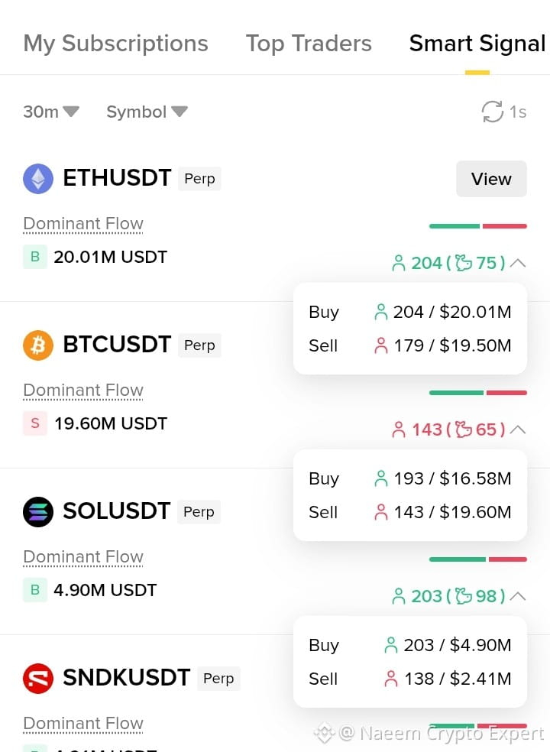
Task: Switch to the My Subscriptions tab
Action: coord(115,43)
